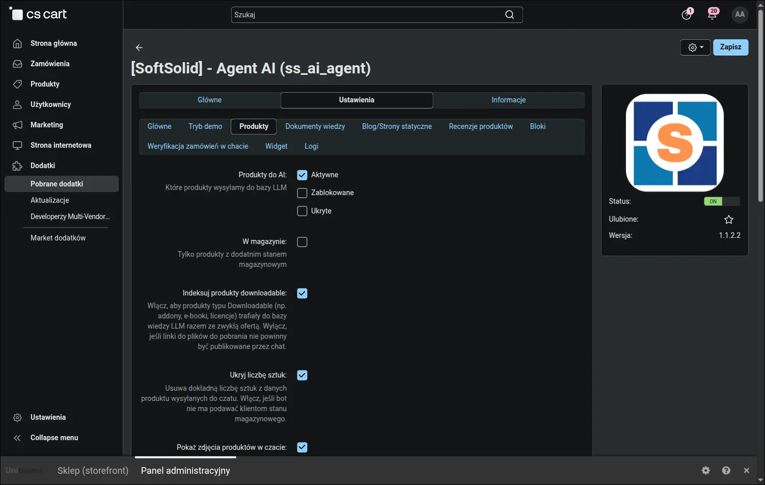Click the Marketing megaphone icon

click(x=17, y=125)
